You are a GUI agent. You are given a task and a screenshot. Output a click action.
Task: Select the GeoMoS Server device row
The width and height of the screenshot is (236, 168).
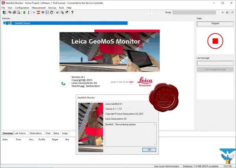[65, 23]
